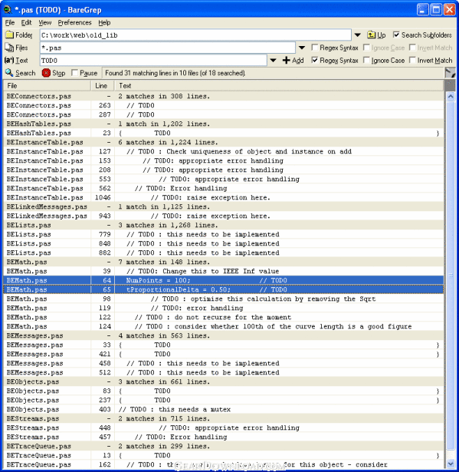Select BEInstanceTable.pas line 127 row
Viewport: 459px width, 472px height.
223,151
